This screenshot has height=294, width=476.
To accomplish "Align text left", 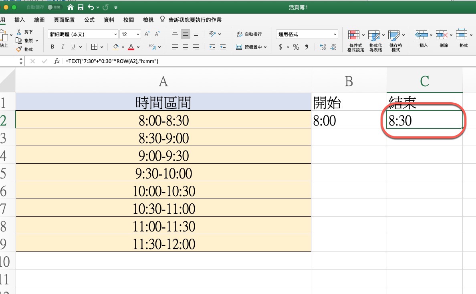I will [x=175, y=47].
